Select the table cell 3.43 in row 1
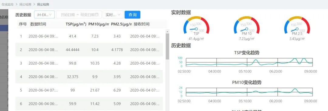The height and width of the screenshot is (111, 328). coord(117,36)
